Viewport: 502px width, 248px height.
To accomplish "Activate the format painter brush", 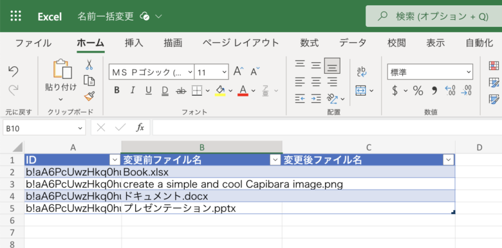I will tap(89, 96).
